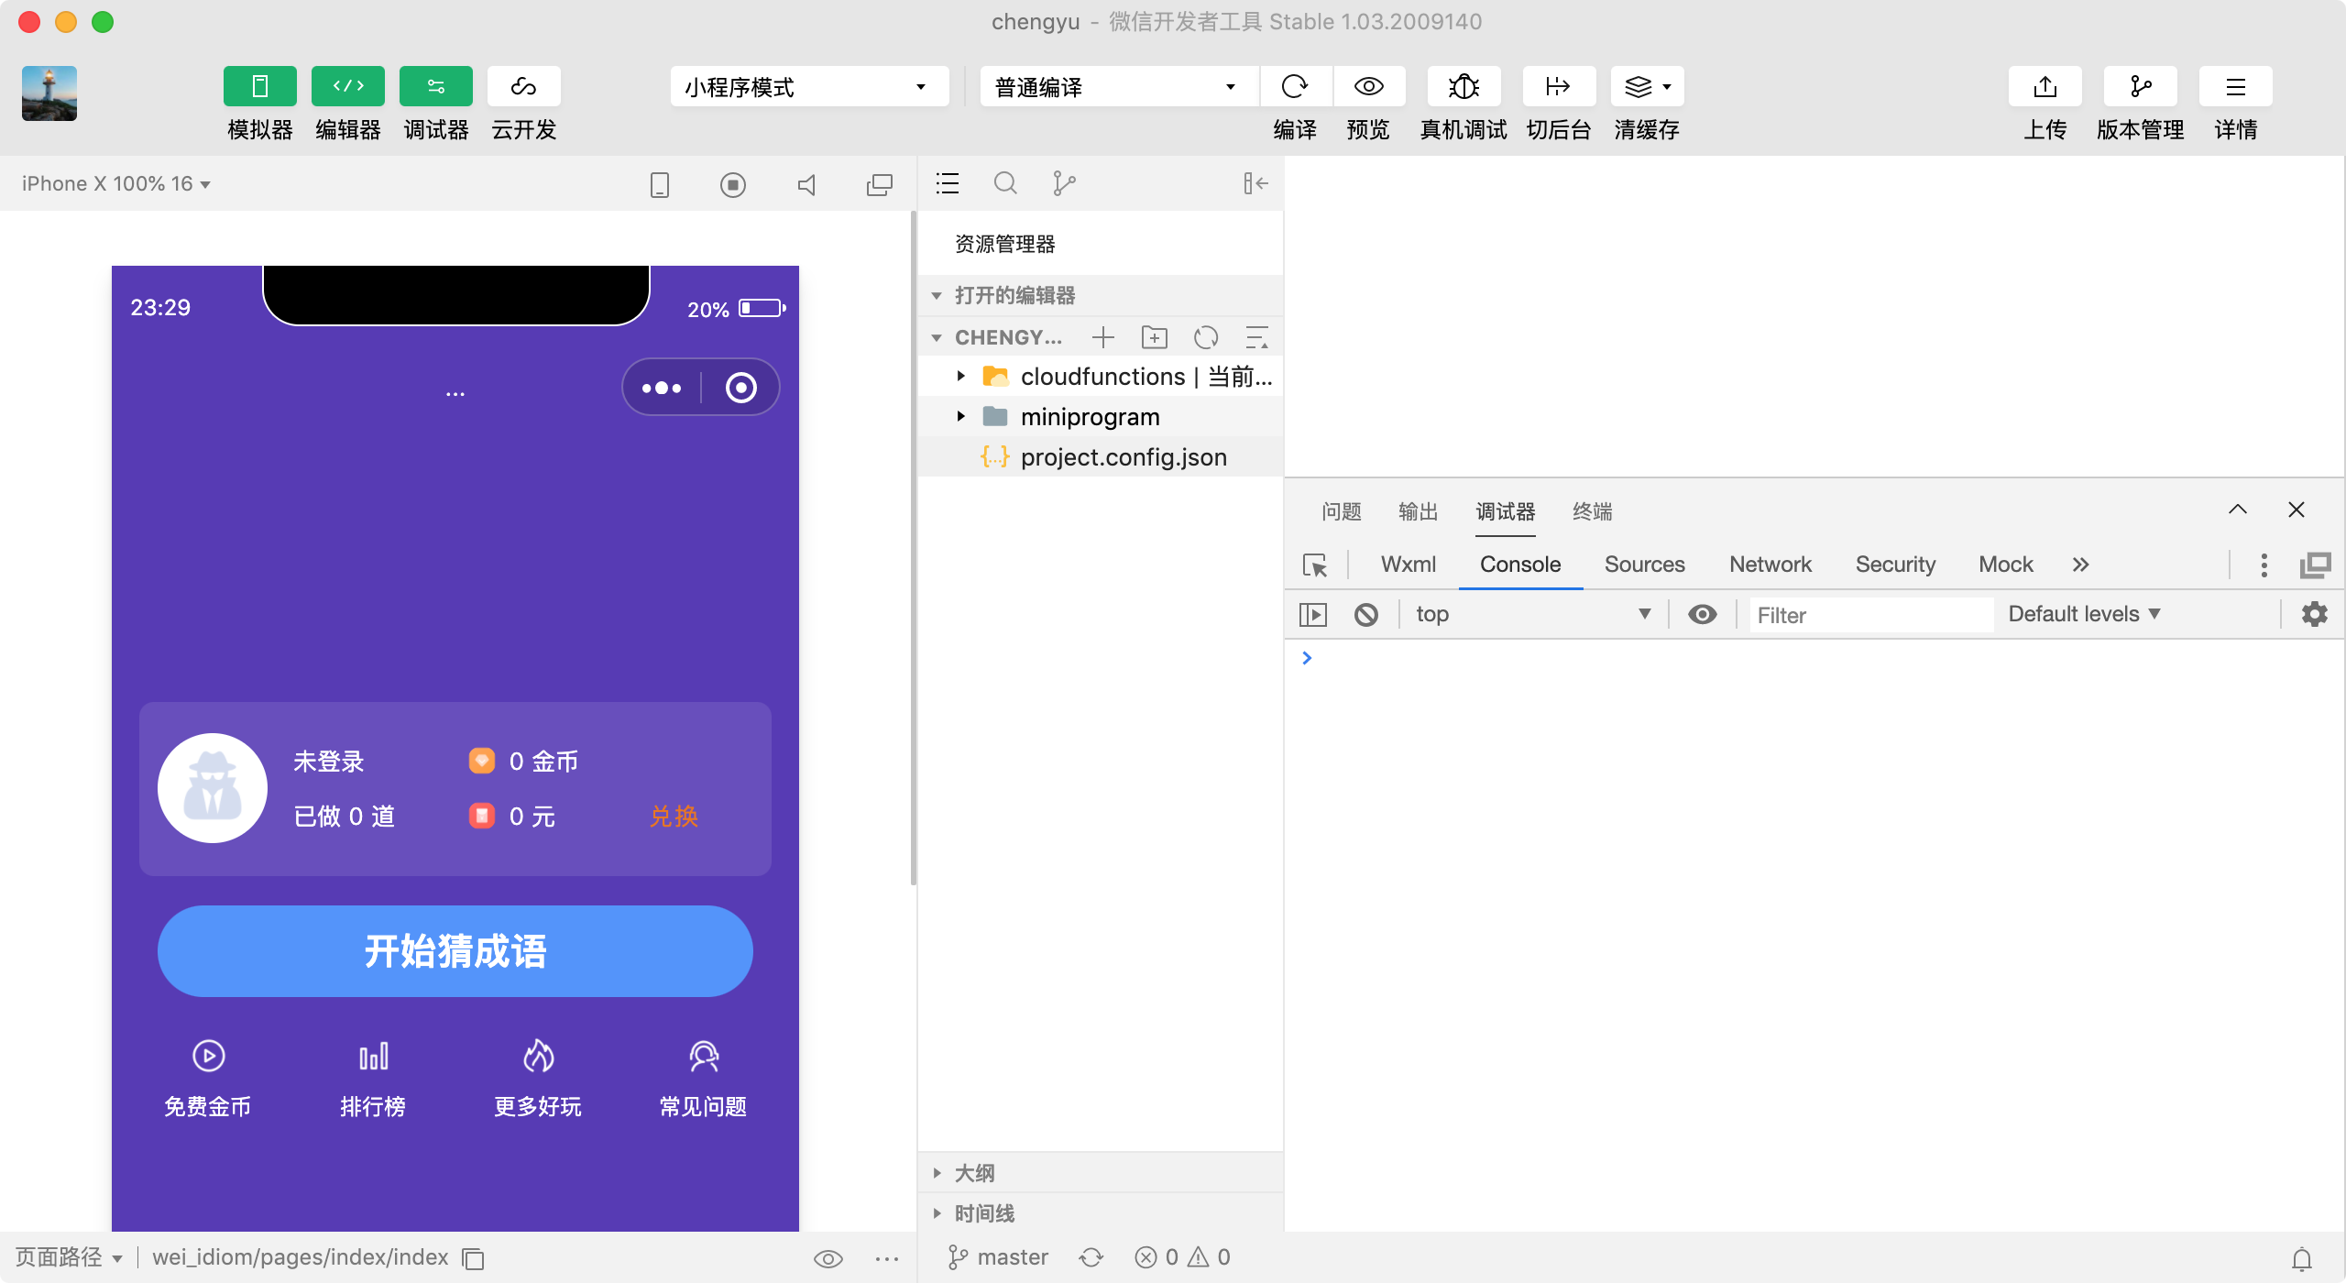Toggle the editor panel button
The image size is (2346, 1283).
[x=347, y=87]
